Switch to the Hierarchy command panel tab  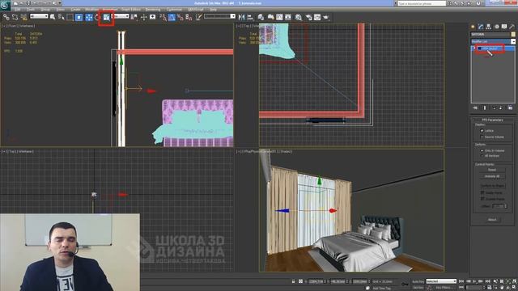[488, 27]
